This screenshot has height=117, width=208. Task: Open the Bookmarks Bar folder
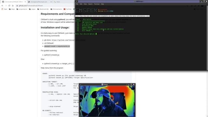coord(43,9)
